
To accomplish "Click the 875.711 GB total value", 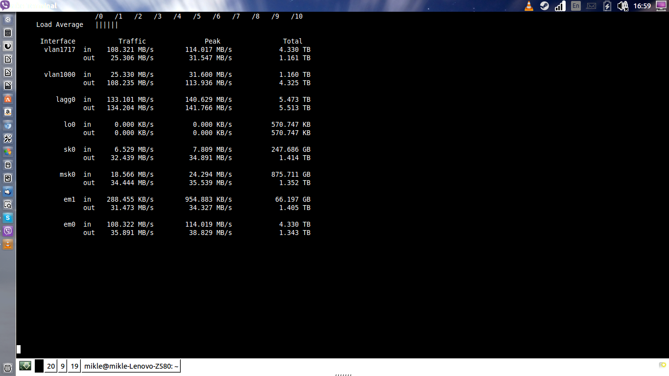I will (x=291, y=174).
